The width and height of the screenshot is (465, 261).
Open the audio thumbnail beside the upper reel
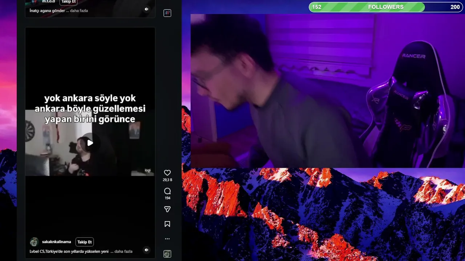(167, 13)
